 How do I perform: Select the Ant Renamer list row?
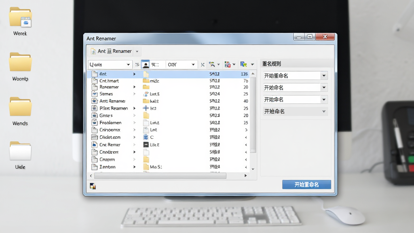tap(169, 101)
